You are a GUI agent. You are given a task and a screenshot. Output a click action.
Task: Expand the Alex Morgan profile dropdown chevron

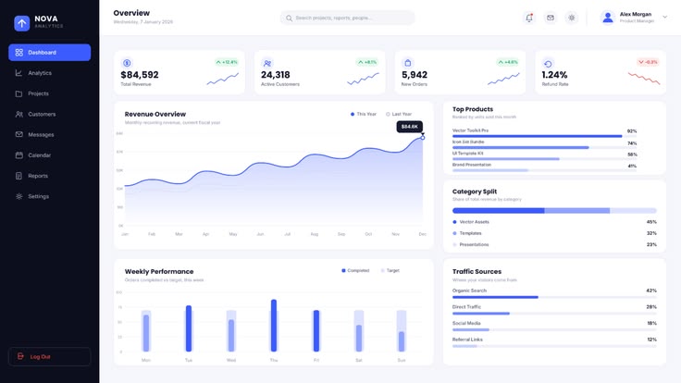tap(665, 18)
